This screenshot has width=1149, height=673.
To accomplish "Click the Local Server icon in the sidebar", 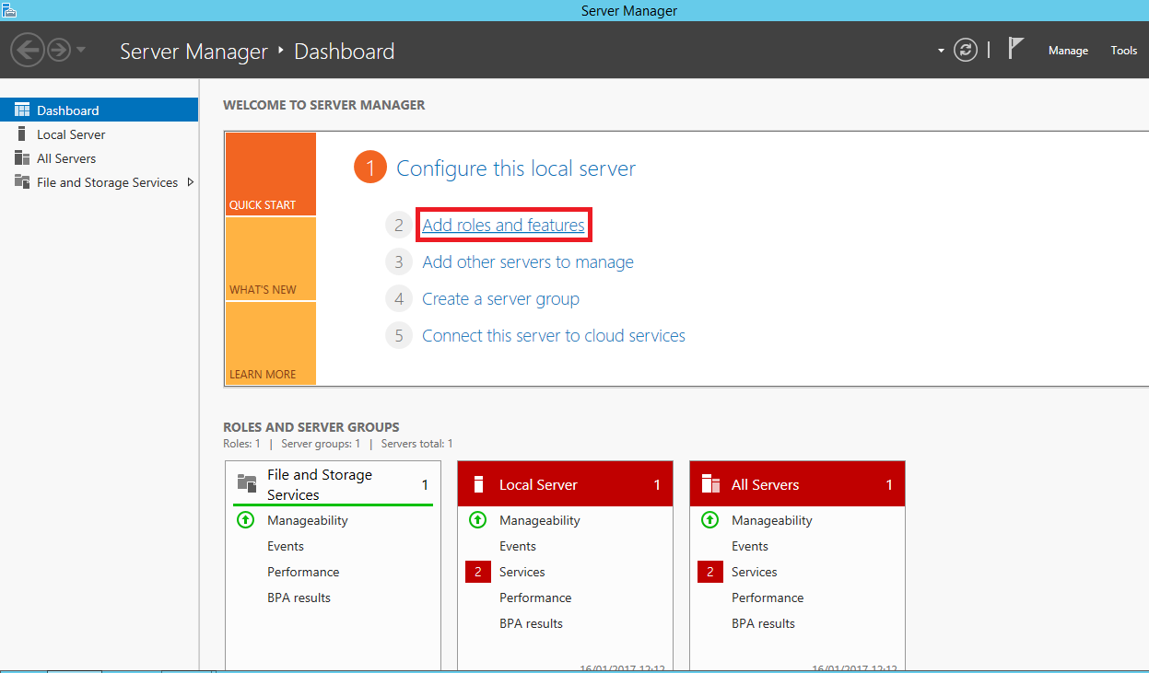I will 22,134.
